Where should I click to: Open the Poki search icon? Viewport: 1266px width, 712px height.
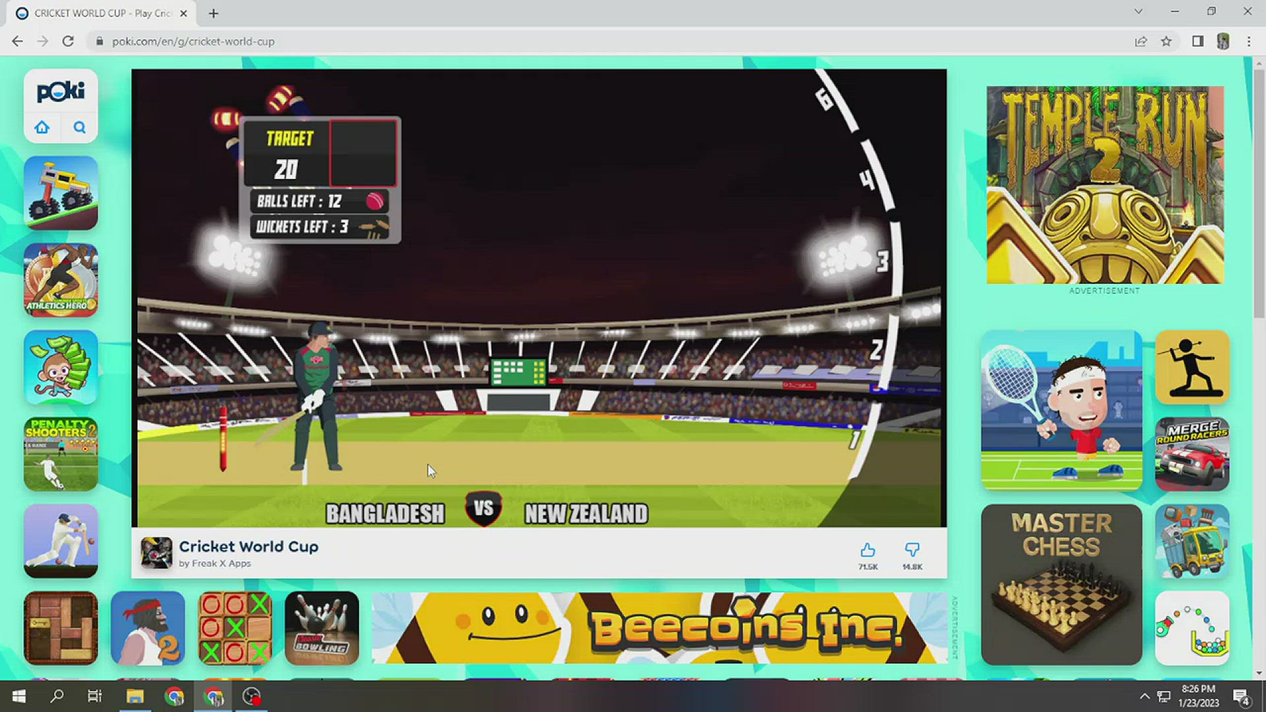(79, 127)
